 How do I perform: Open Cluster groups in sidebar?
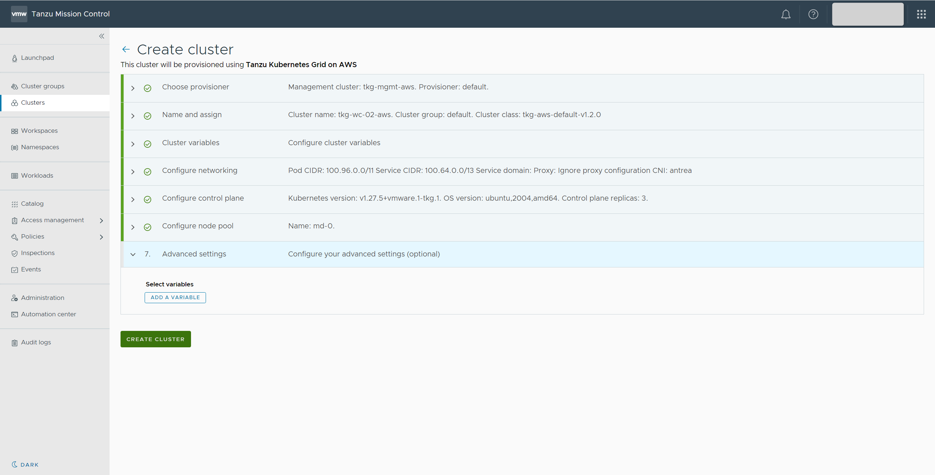(x=42, y=86)
